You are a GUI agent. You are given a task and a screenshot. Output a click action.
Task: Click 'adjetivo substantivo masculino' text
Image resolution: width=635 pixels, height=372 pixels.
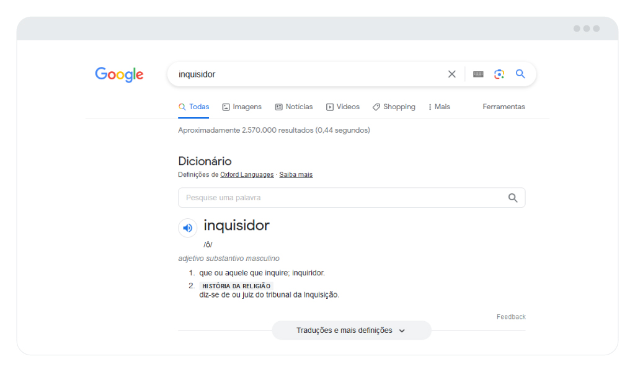pos(229,259)
